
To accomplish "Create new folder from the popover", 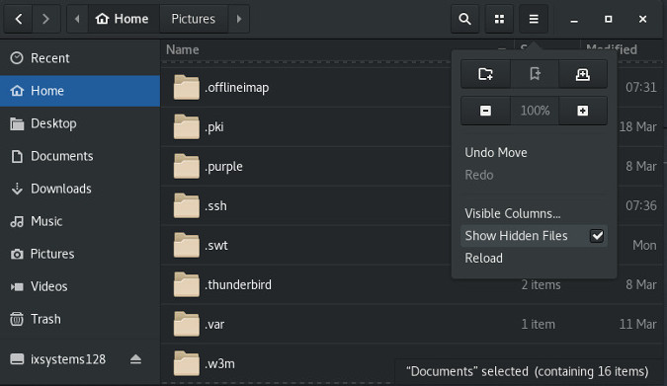I will [x=485, y=74].
